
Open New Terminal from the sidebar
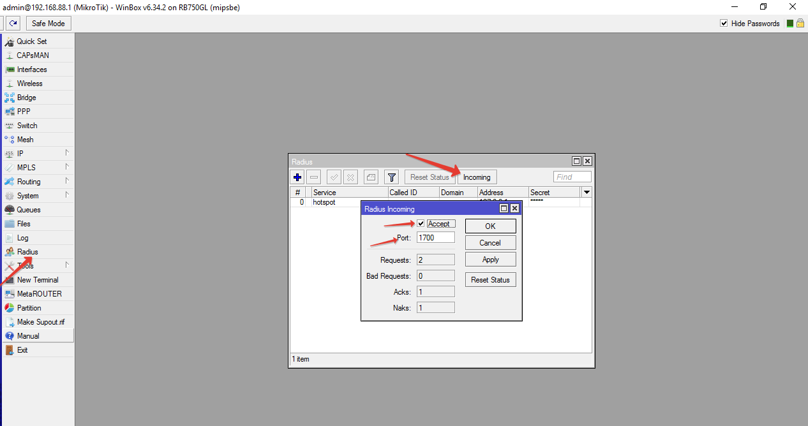(38, 280)
